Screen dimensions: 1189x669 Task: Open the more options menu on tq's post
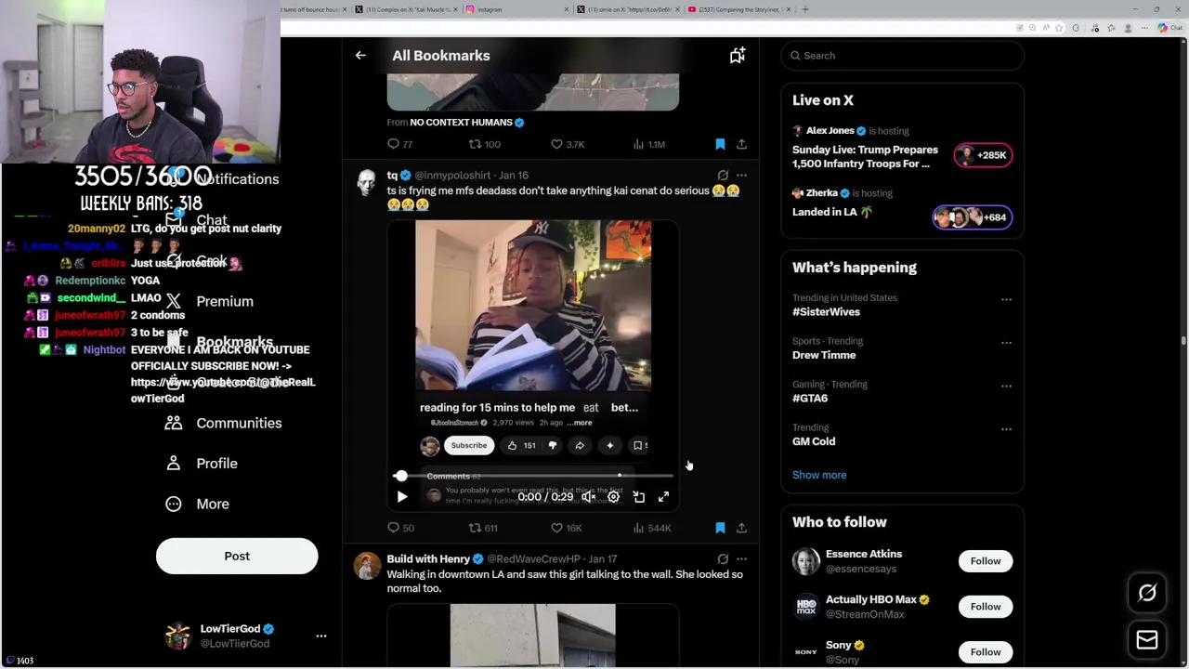[x=741, y=175]
